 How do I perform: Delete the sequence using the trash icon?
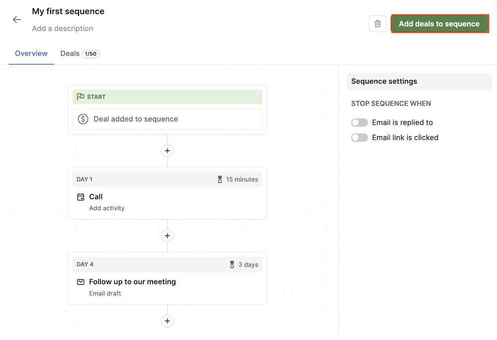(x=377, y=23)
